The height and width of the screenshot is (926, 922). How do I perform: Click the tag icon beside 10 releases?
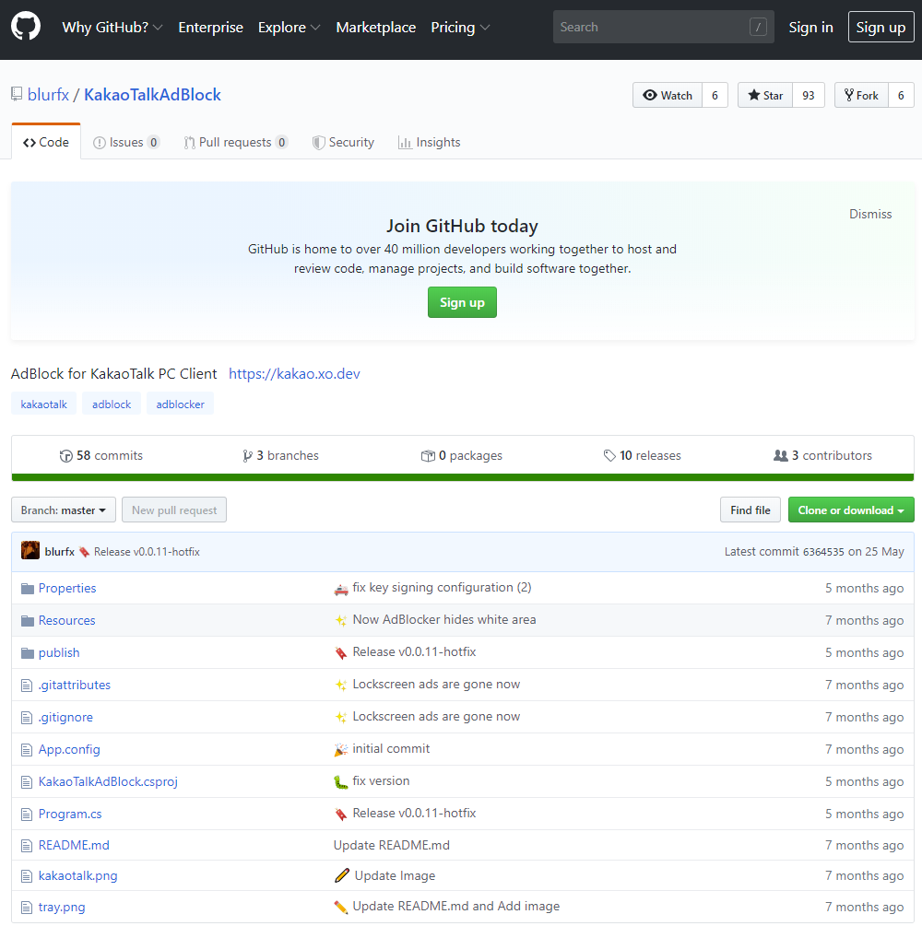coord(609,456)
